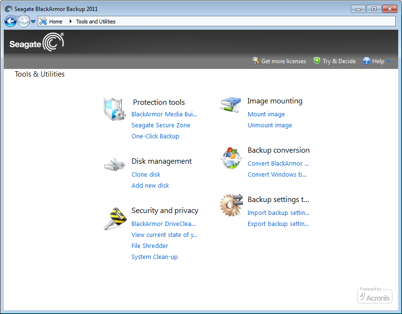Image resolution: width=402 pixels, height=314 pixels.
Task: Run System Clean-up
Action: pyautogui.click(x=154, y=257)
